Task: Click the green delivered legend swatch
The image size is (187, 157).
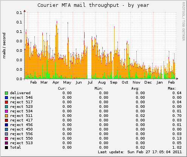Action: [x=6, y=93]
